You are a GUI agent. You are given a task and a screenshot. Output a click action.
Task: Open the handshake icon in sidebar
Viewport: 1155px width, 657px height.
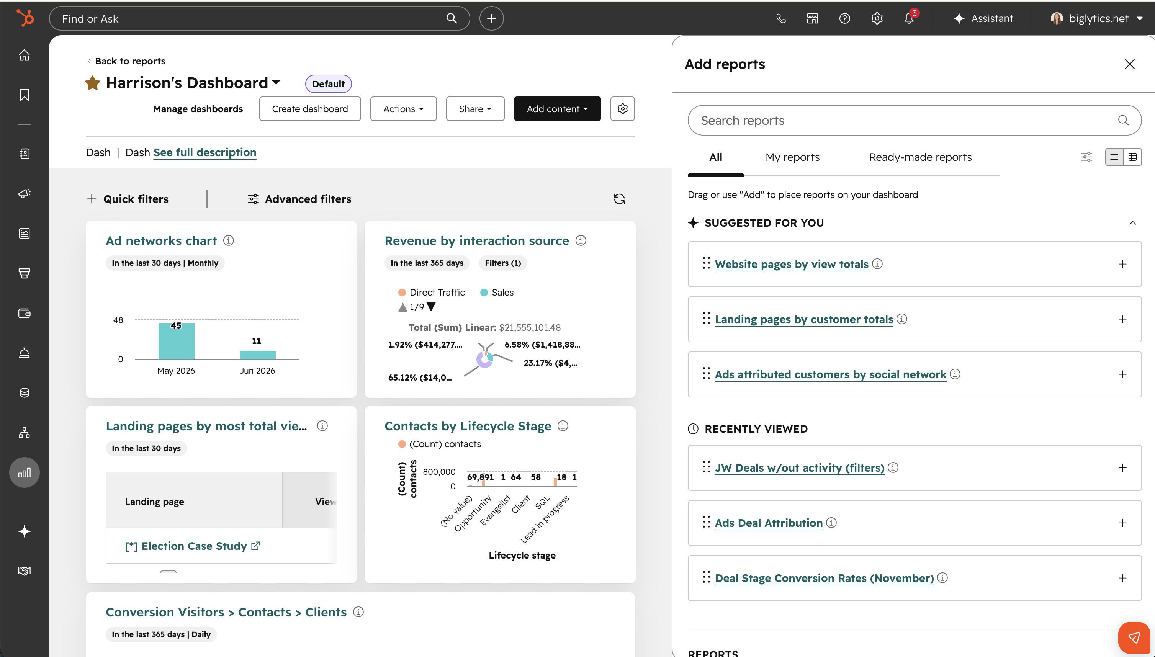[25, 571]
